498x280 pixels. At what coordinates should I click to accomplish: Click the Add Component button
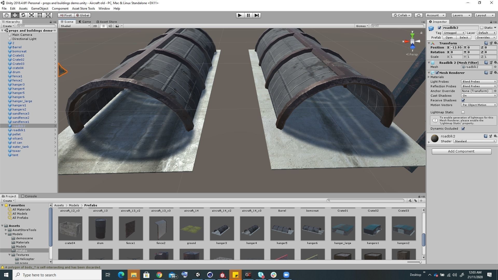click(x=461, y=151)
